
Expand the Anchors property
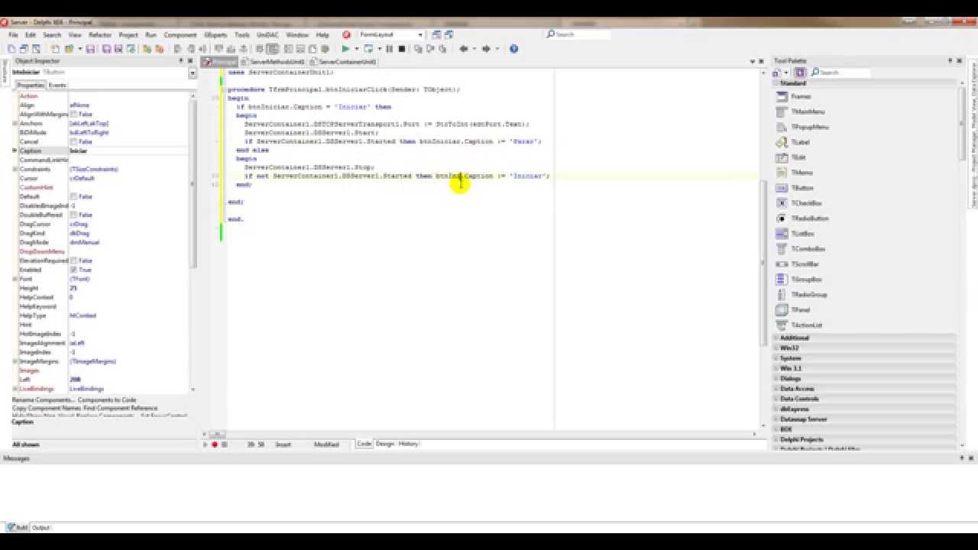(x=15, y=124)
